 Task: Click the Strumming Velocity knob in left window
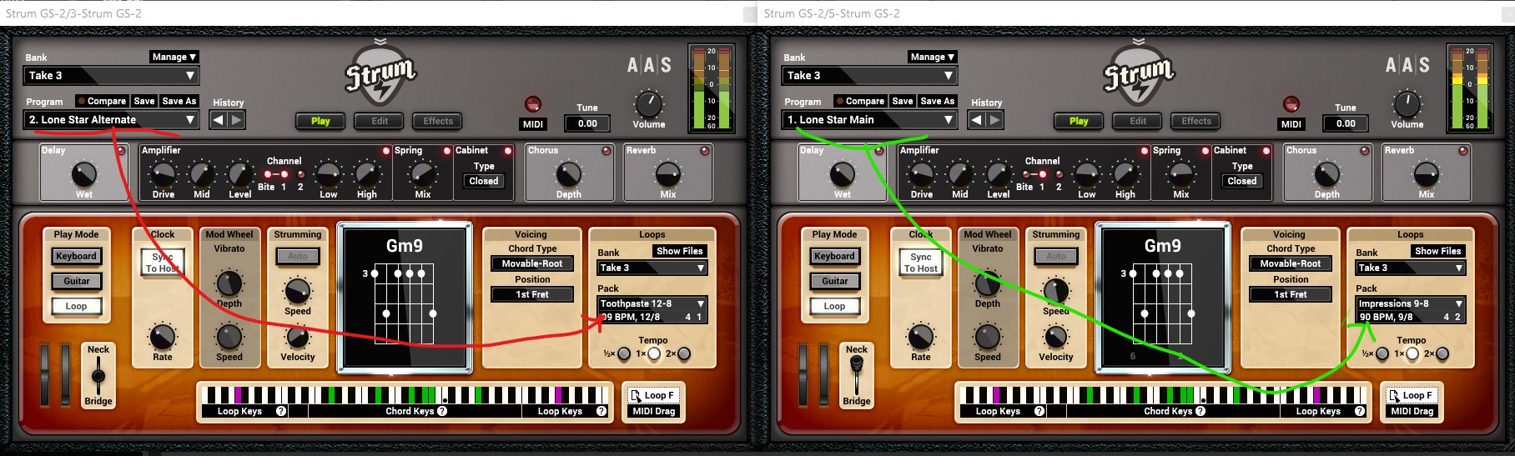(x=298, y=337)
